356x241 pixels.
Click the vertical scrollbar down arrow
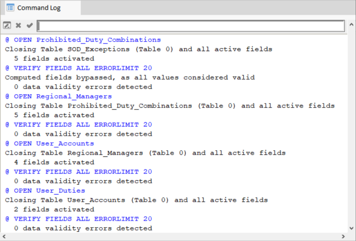tap(351, 228)
